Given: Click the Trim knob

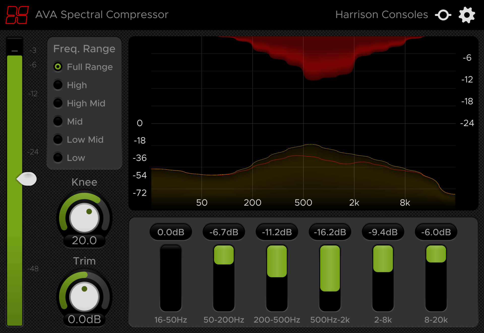Looking at the screenshot, I should [x=84, y=296].
